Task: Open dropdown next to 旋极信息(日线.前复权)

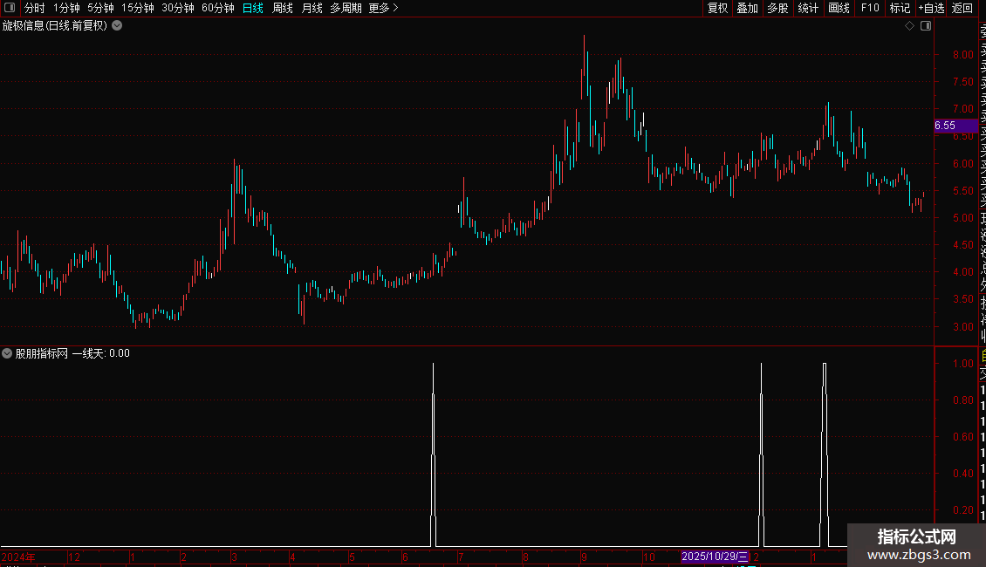Action: (x=117, y=26)
